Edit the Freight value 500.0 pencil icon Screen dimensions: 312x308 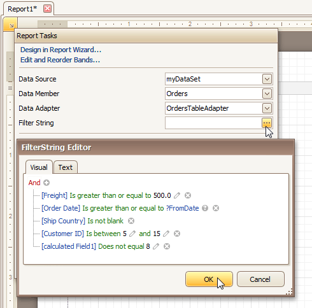pos(177,195)
